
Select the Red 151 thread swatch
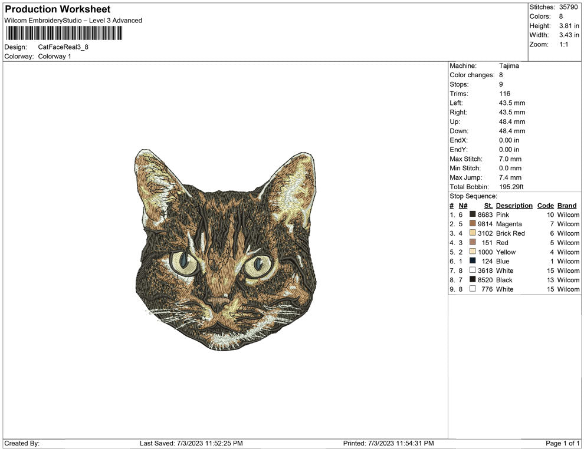(472, 243)
